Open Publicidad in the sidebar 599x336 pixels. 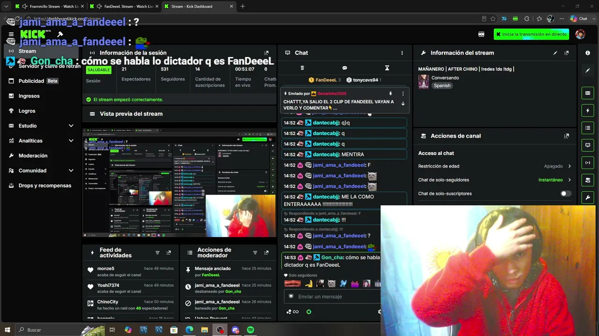click(x=41, y=81)
